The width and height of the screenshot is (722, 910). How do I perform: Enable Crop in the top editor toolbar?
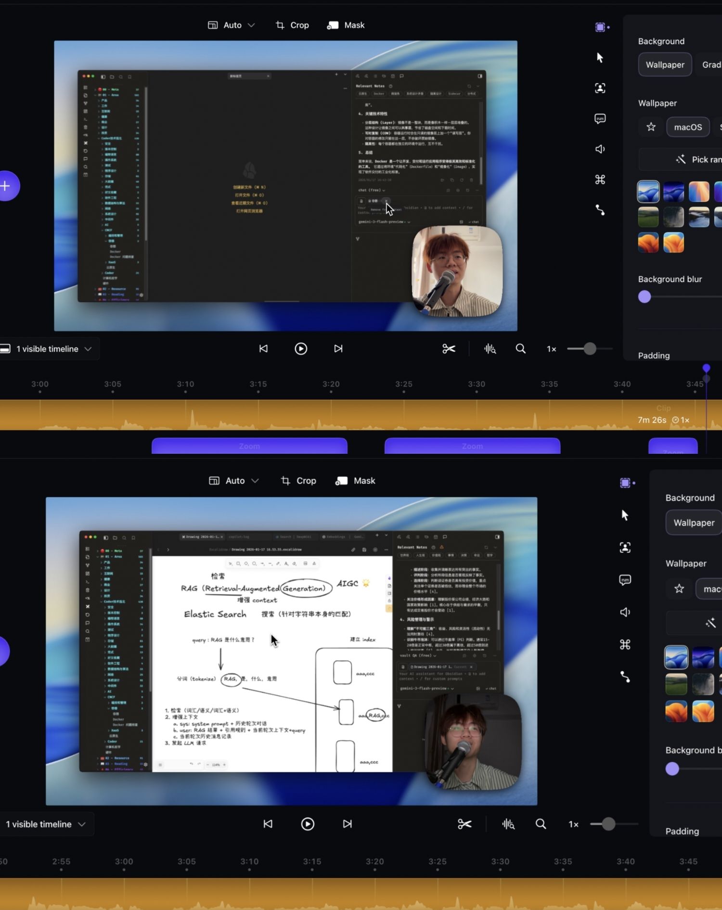point(292,25)
